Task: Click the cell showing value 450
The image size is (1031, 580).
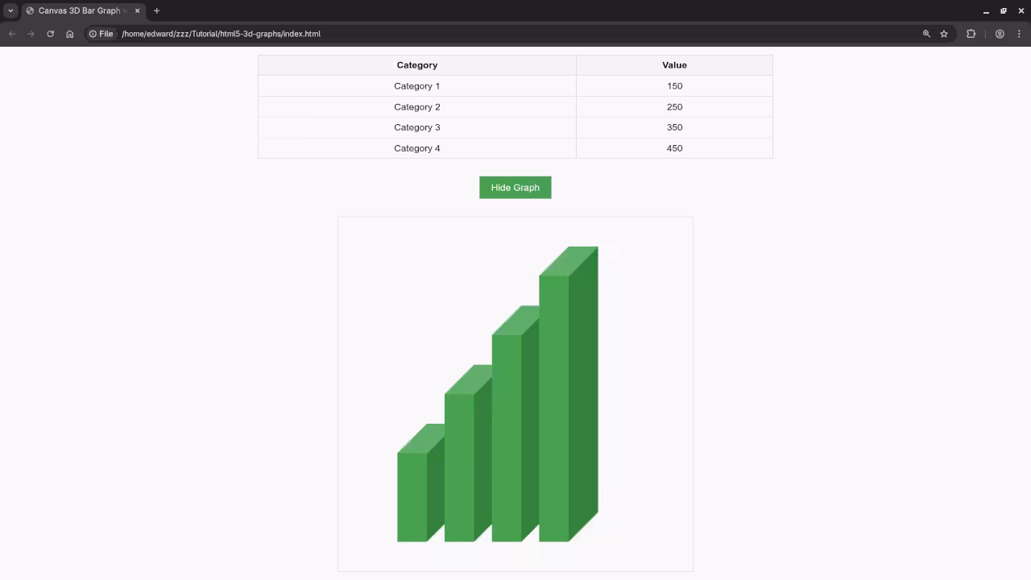Action: (x=674, y=147)
